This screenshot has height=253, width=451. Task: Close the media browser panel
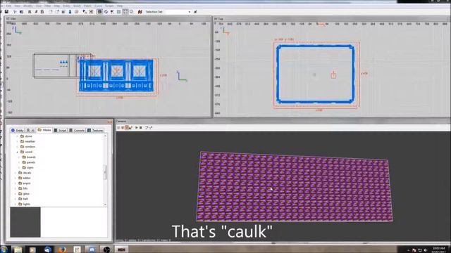(x=110, y=122)
